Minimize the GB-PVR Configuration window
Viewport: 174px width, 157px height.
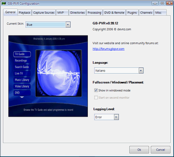click(x=155, y=3)
